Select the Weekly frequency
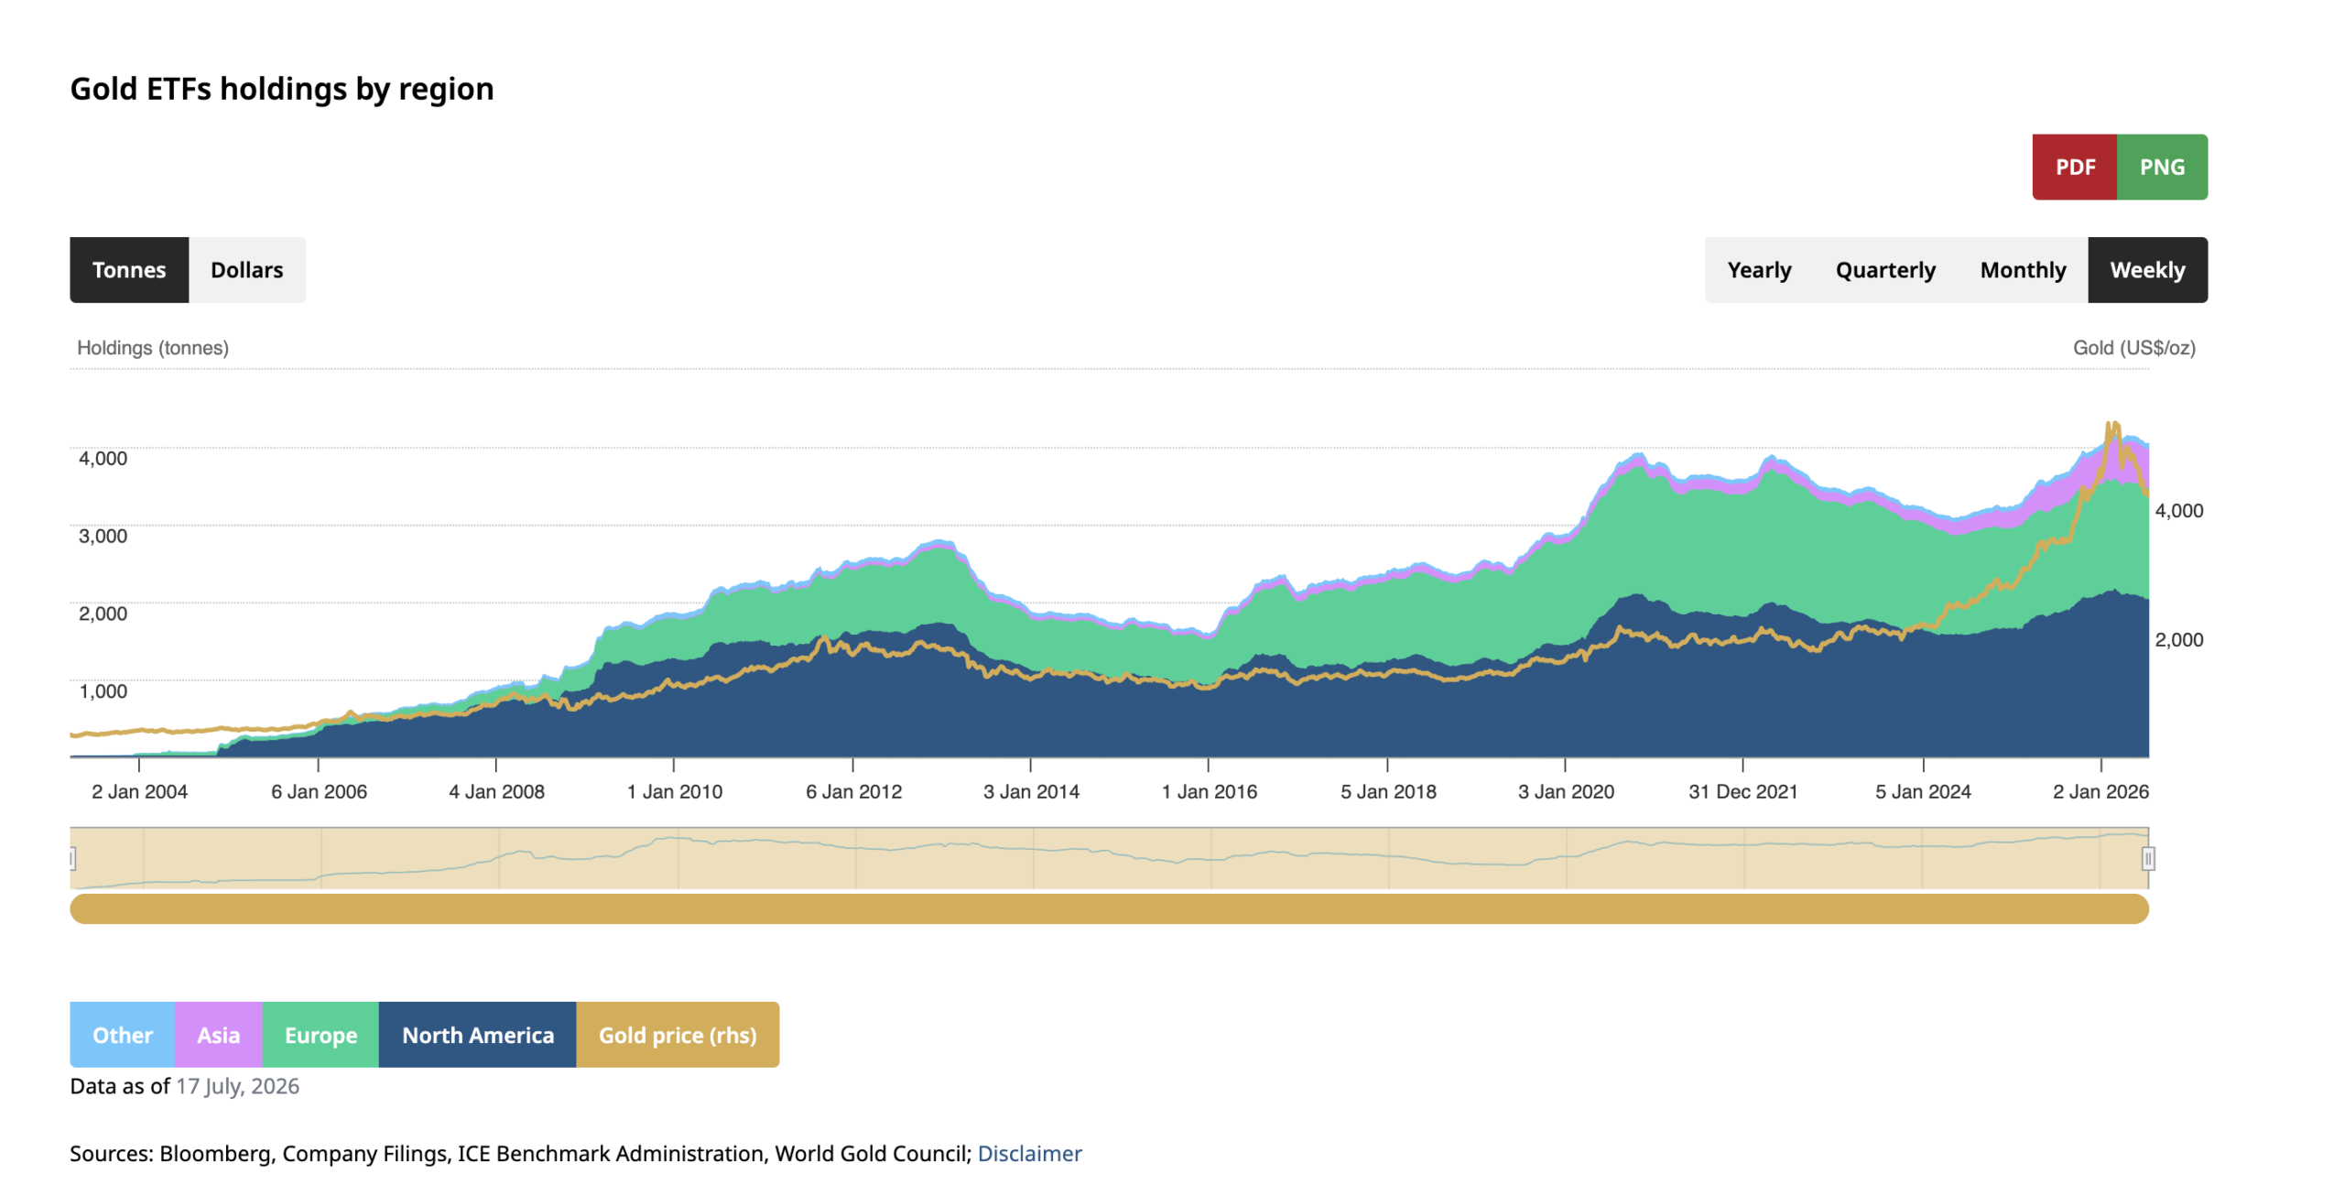This screenshot has width=2344, height=1195. pyautogui.click(x=2147, y=270)
